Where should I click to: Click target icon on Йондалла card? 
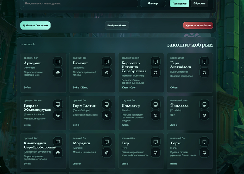click(x=204, y=115)
